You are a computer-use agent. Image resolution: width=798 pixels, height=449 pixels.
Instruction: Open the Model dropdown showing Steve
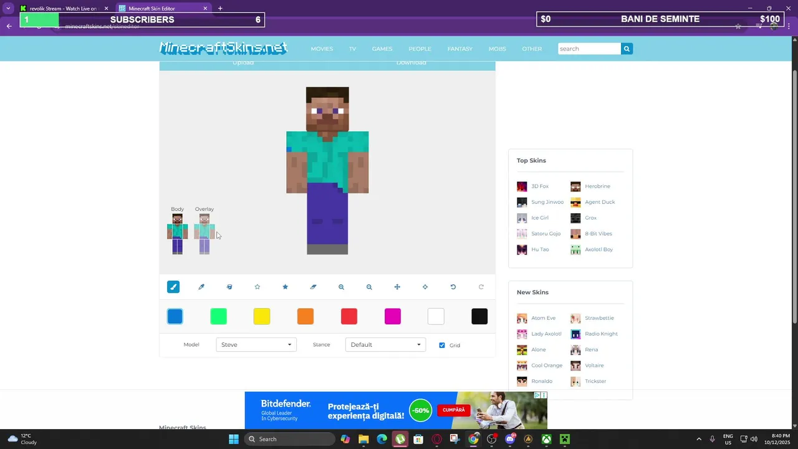point(256,344)
